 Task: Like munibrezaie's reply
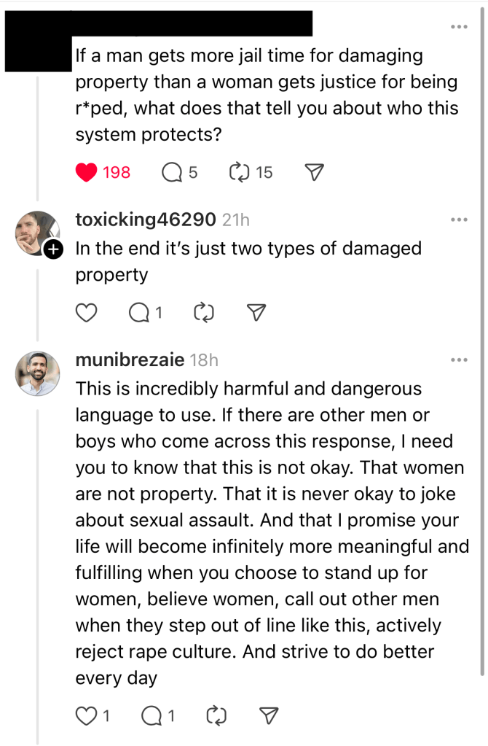coord(87,716)
